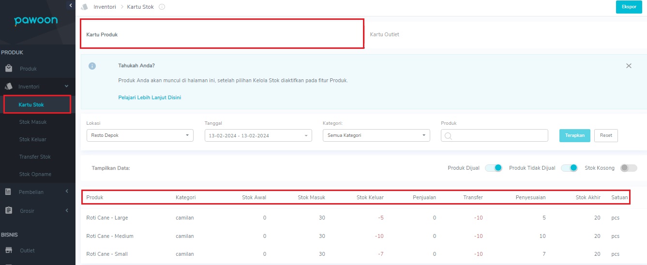
Task: Turn off Produk Tidak Dijual switch
Action: [570, 168]
